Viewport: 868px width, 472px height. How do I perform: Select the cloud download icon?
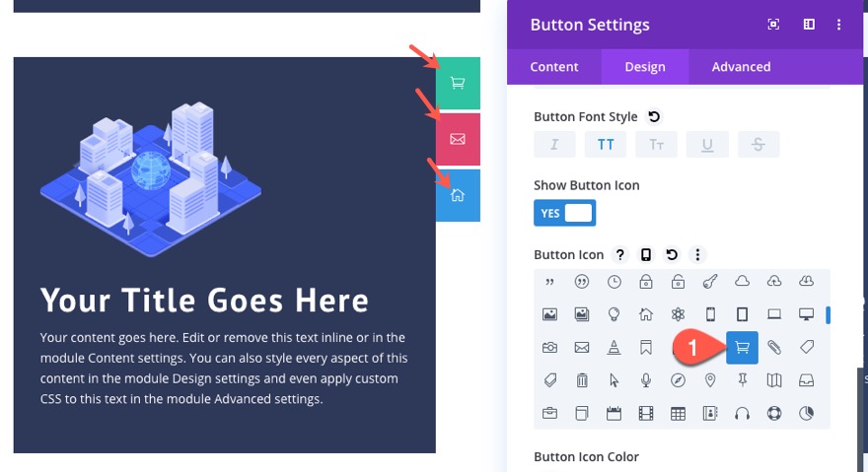[807, 282]
